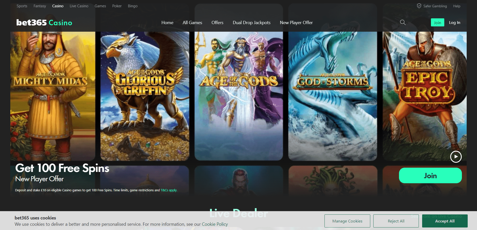Click Log In
This screenshot has height=230, width=477.
point(455,23)
